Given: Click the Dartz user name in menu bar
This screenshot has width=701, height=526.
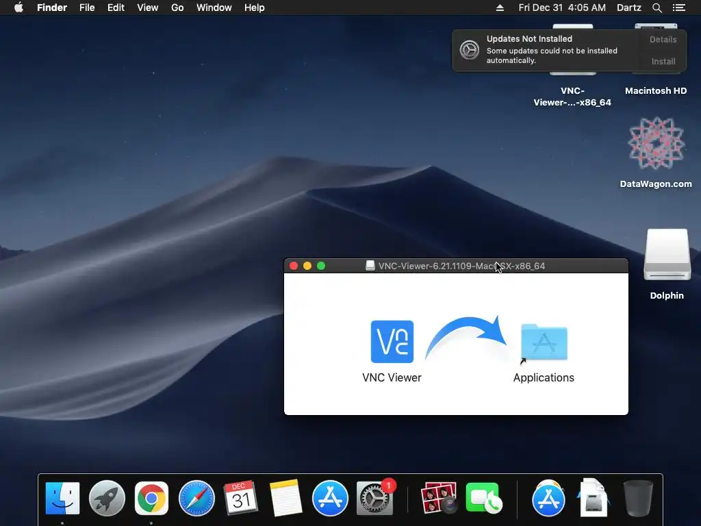Looking at the screenshot, I should (x=629, y=8).
